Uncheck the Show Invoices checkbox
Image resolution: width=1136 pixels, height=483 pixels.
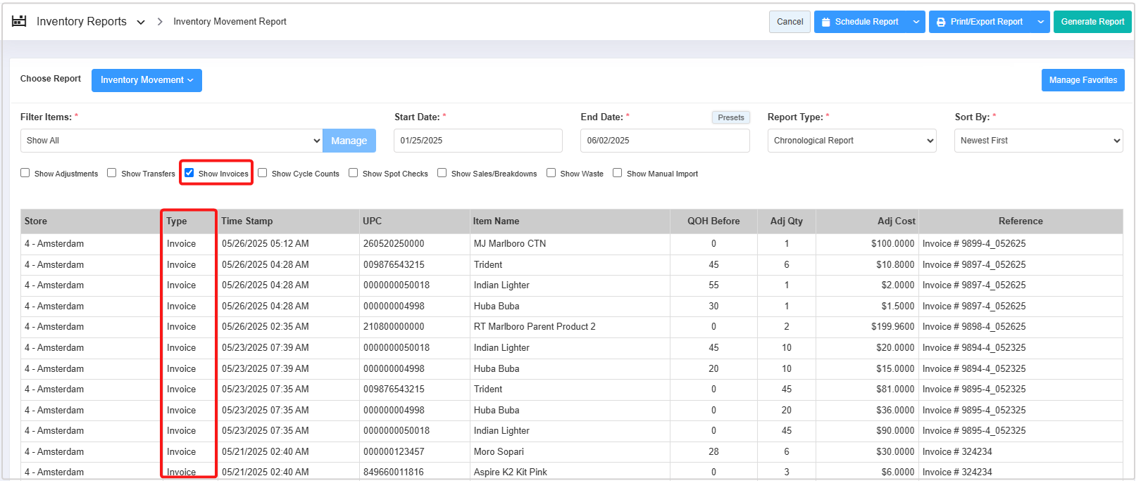(x=189, y=173)
